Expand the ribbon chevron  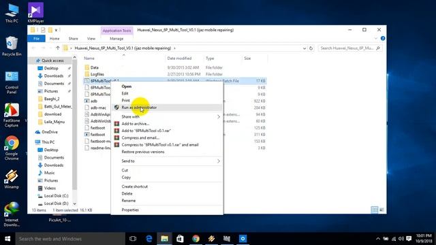[376, 38]
